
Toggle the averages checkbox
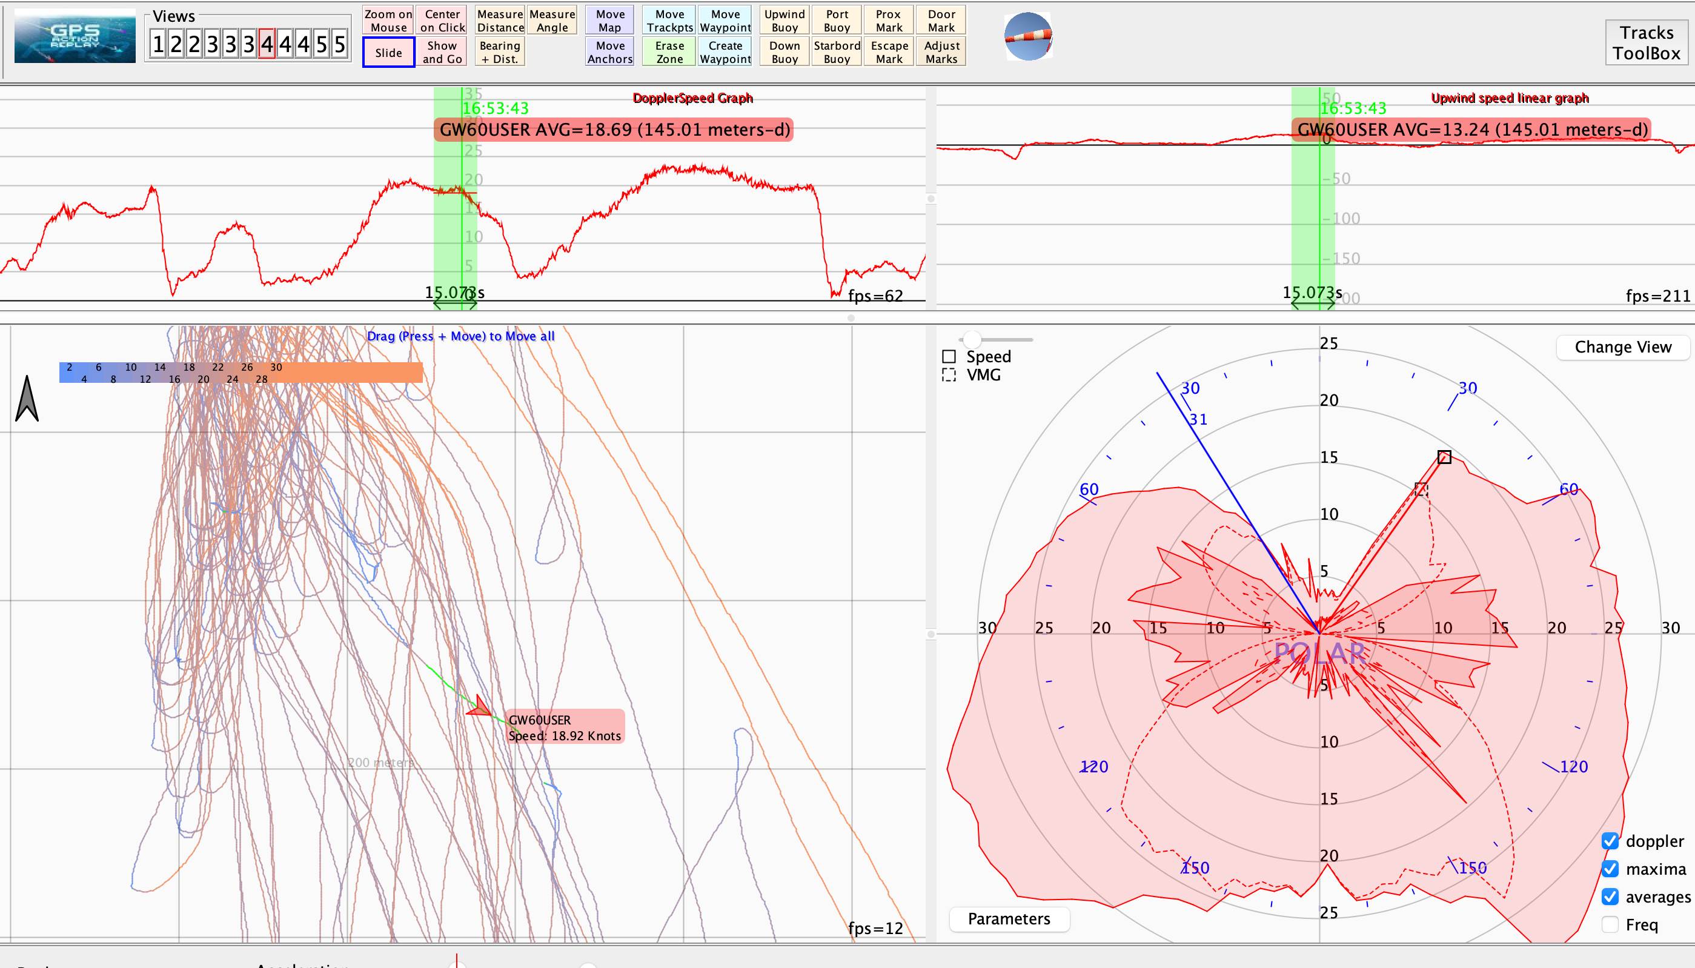coord(1610,897)
